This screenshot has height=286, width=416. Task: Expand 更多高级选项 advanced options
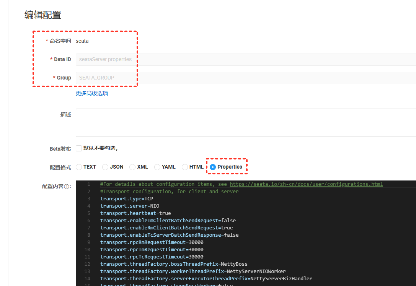point(92,93)
